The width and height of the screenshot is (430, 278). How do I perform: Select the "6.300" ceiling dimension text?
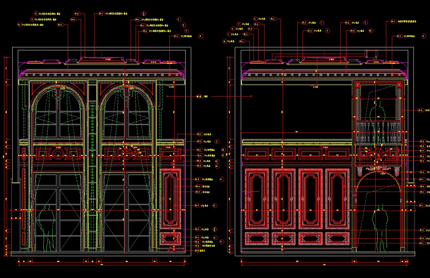tap(108, 60)
